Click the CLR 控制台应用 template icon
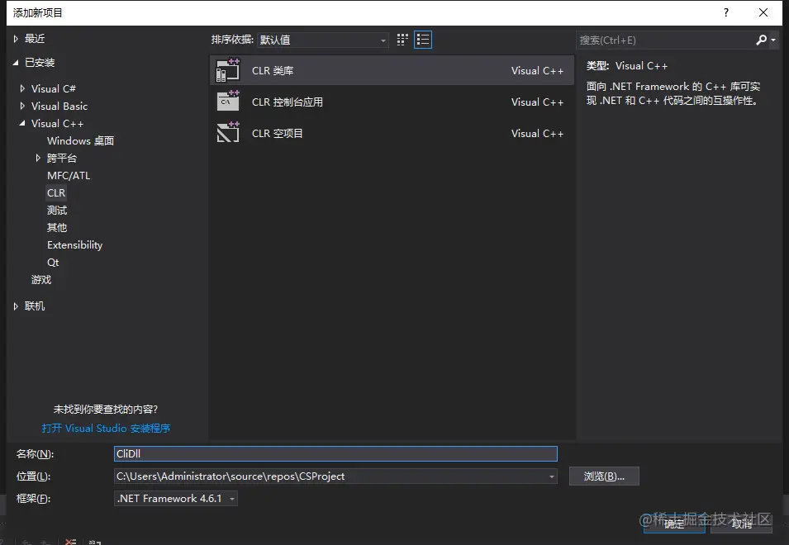Viewport: 789px width, 545px height. point(228,101)
